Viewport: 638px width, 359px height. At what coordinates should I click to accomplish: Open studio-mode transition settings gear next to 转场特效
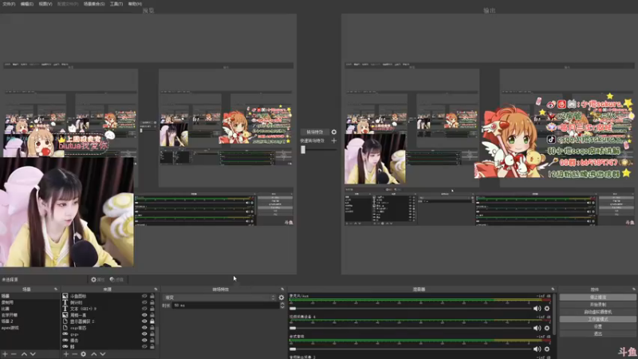tap(334, 132)
